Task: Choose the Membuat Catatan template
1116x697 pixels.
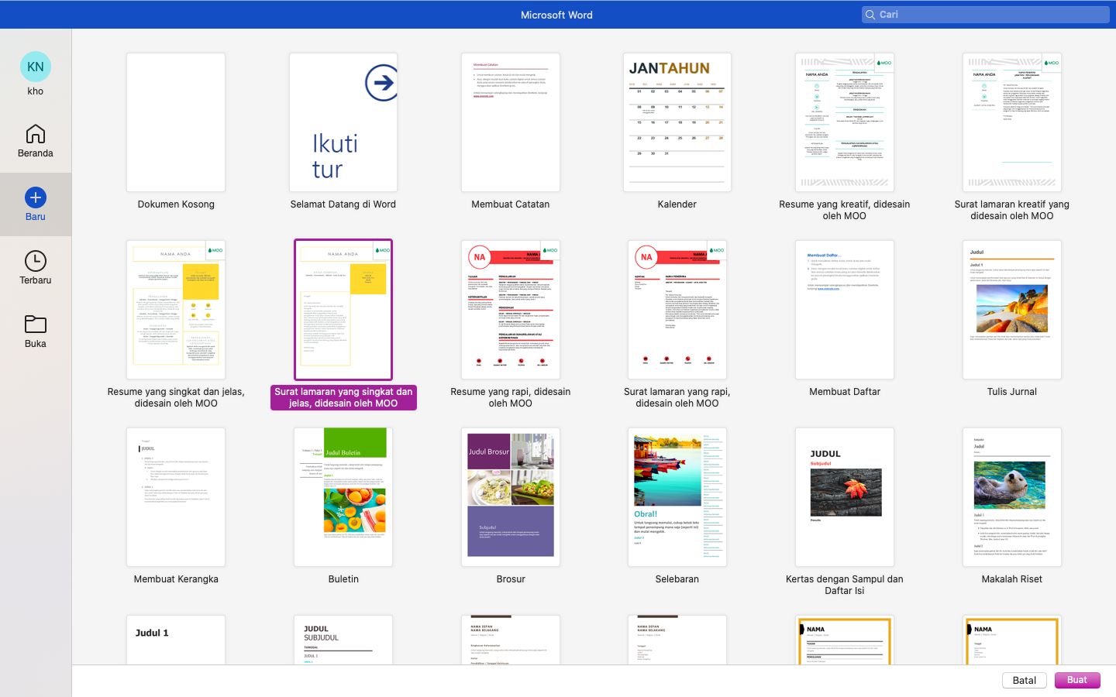Action: click(x=511, y=122)
